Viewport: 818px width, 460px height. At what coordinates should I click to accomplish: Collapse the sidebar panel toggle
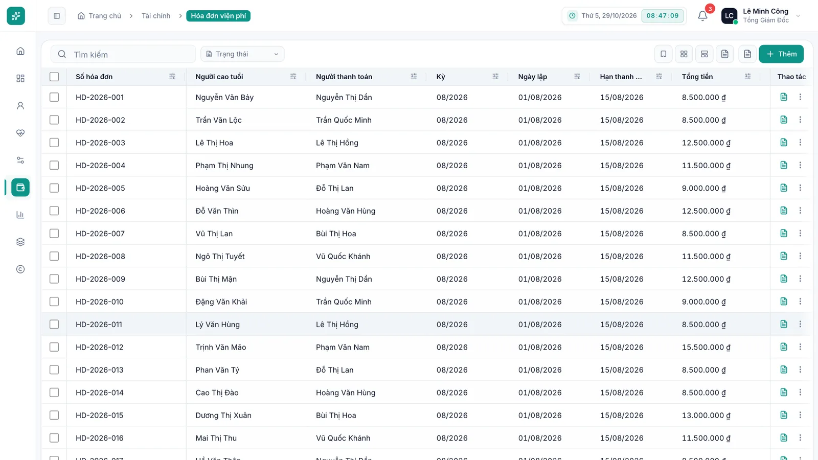(57, 16)
